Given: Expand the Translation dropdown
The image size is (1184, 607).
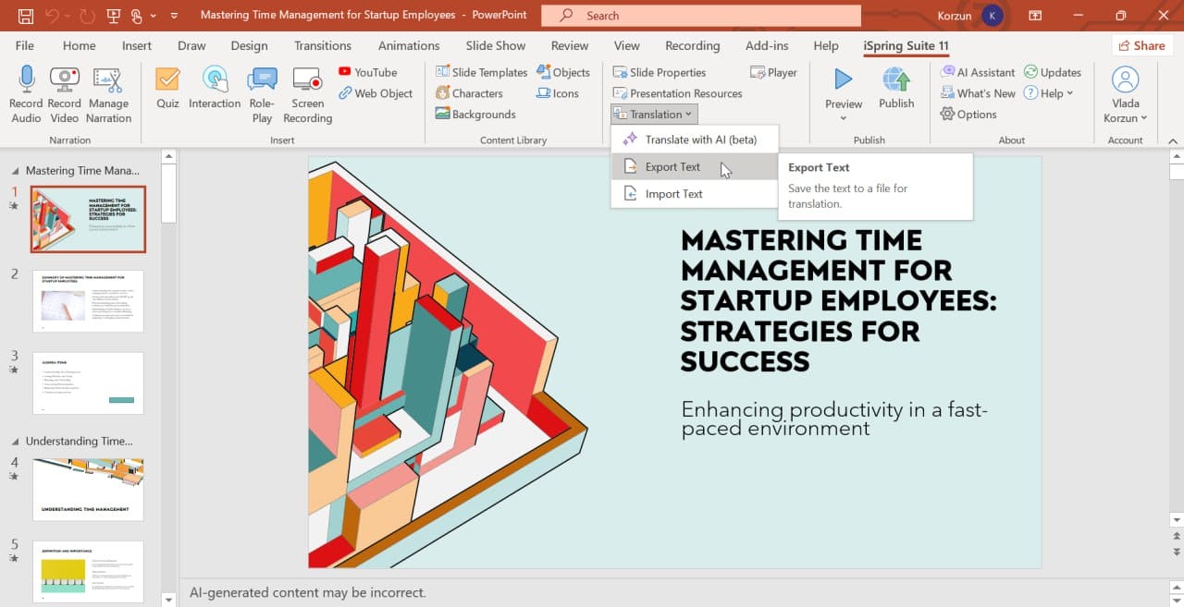Looking at the screenshot, I should pyautogui.click(x=654, y=115).
